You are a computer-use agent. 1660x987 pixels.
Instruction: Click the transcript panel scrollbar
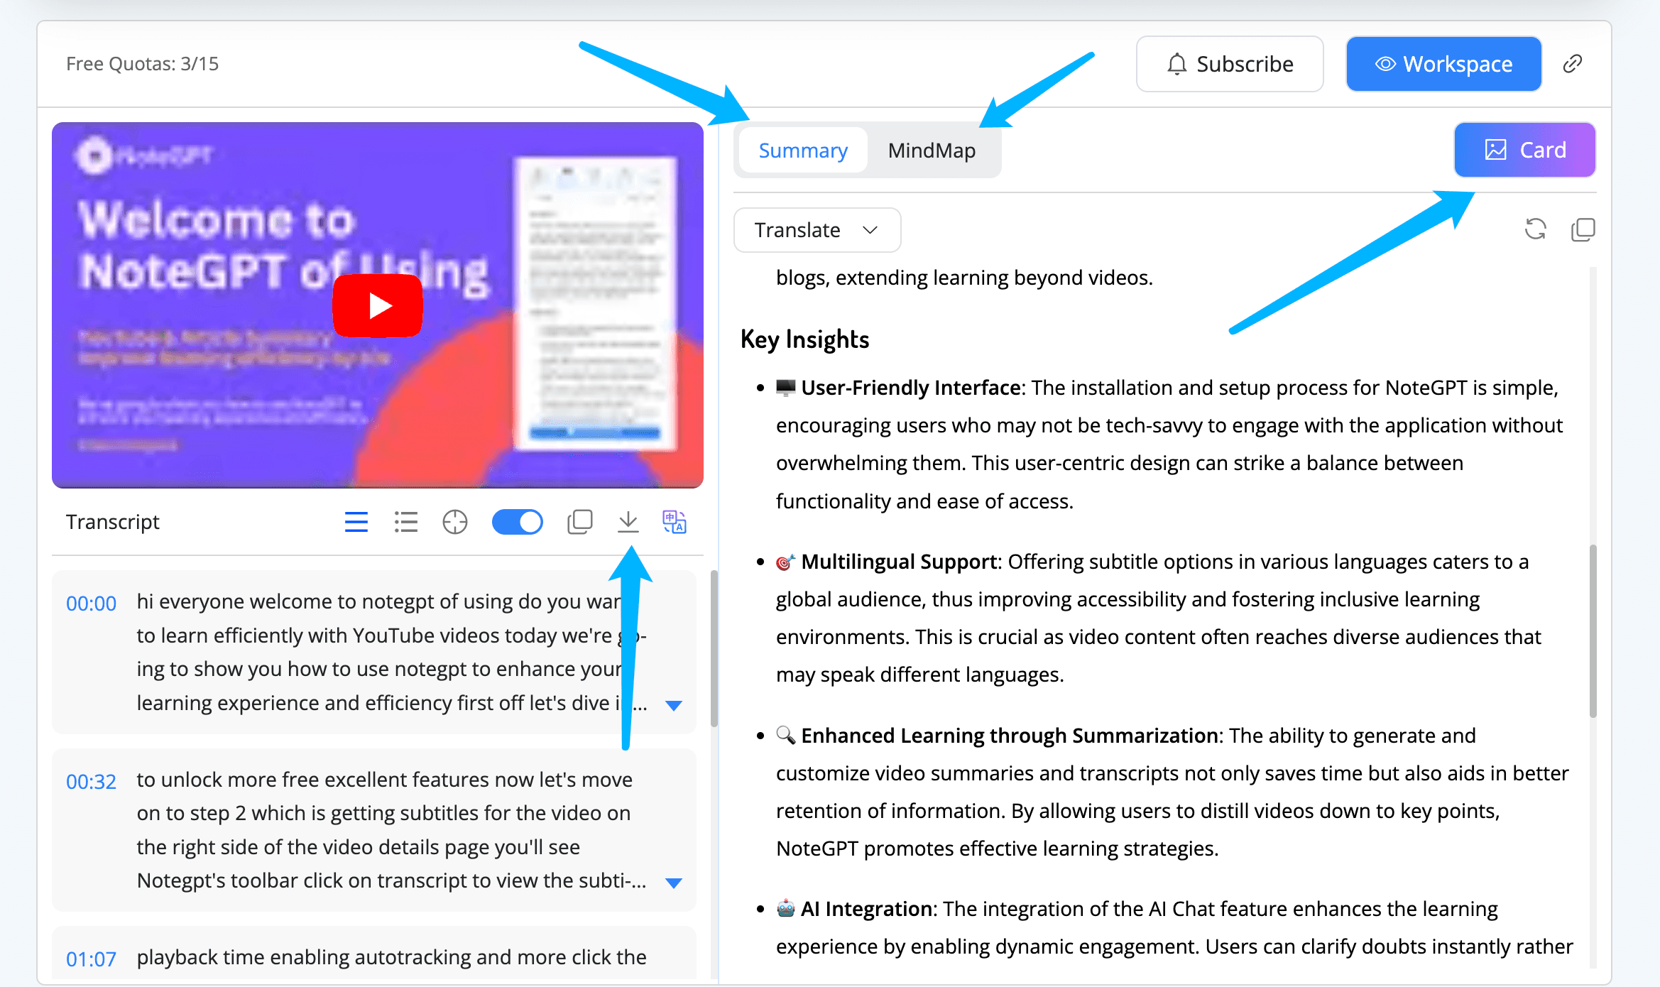[714, 648]
